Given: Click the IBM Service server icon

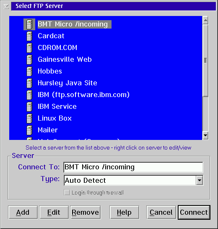Looking at the screenshot, I should pos(29,107).
